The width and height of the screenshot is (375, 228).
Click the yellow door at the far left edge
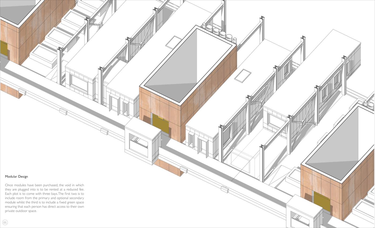click(x=4, y=48)
